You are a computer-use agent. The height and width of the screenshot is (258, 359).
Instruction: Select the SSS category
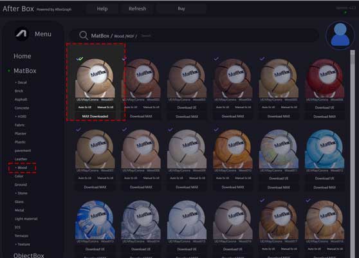point(17,227)
